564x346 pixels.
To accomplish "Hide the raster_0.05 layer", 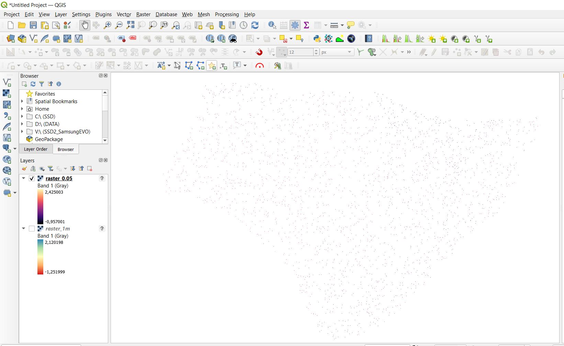I will tap(32, 178).
